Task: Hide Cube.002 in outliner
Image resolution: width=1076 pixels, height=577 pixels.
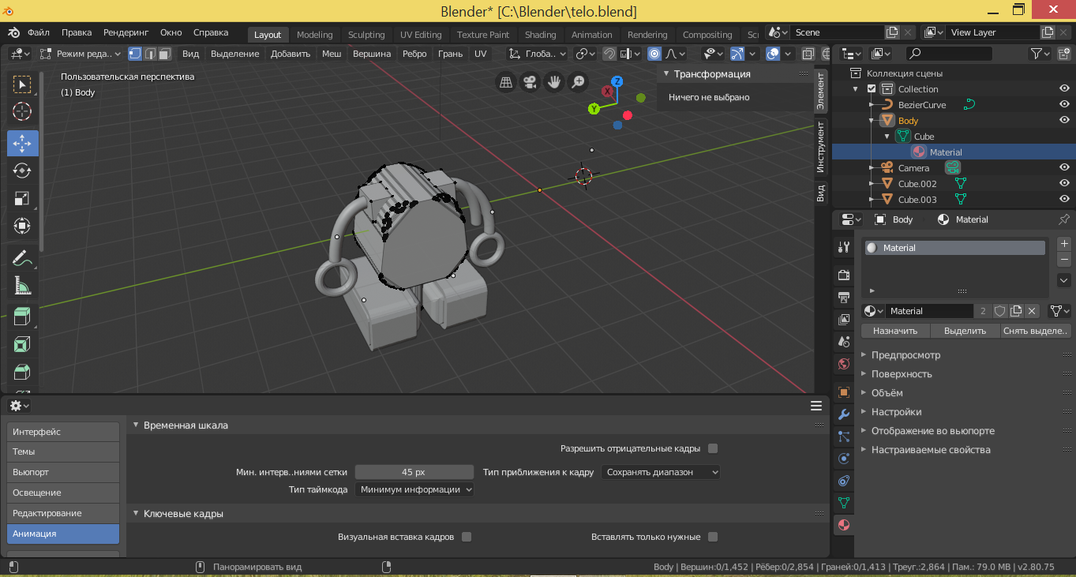Action: pyautogui.click(x=1064, y=184)
